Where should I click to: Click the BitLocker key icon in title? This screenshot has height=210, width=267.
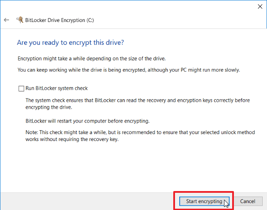point(20,20)
